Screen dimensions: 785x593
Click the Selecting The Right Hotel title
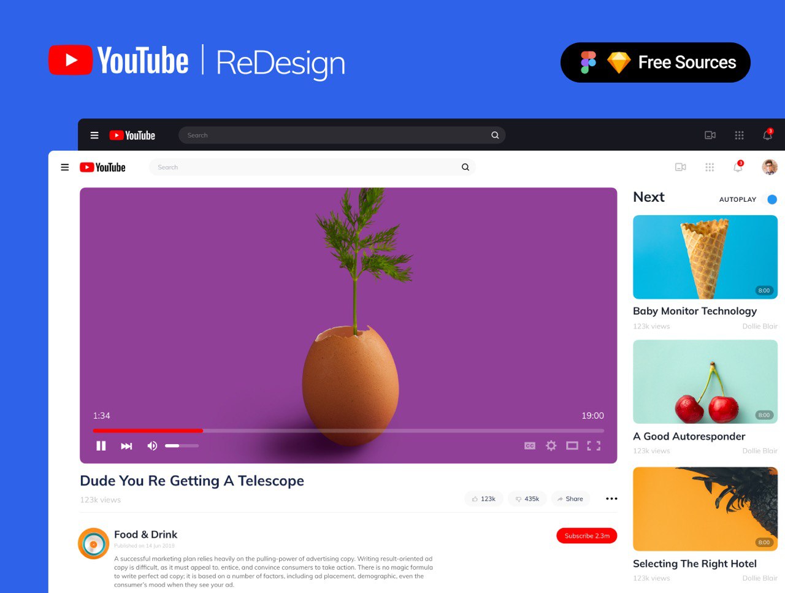pos(695,564)
